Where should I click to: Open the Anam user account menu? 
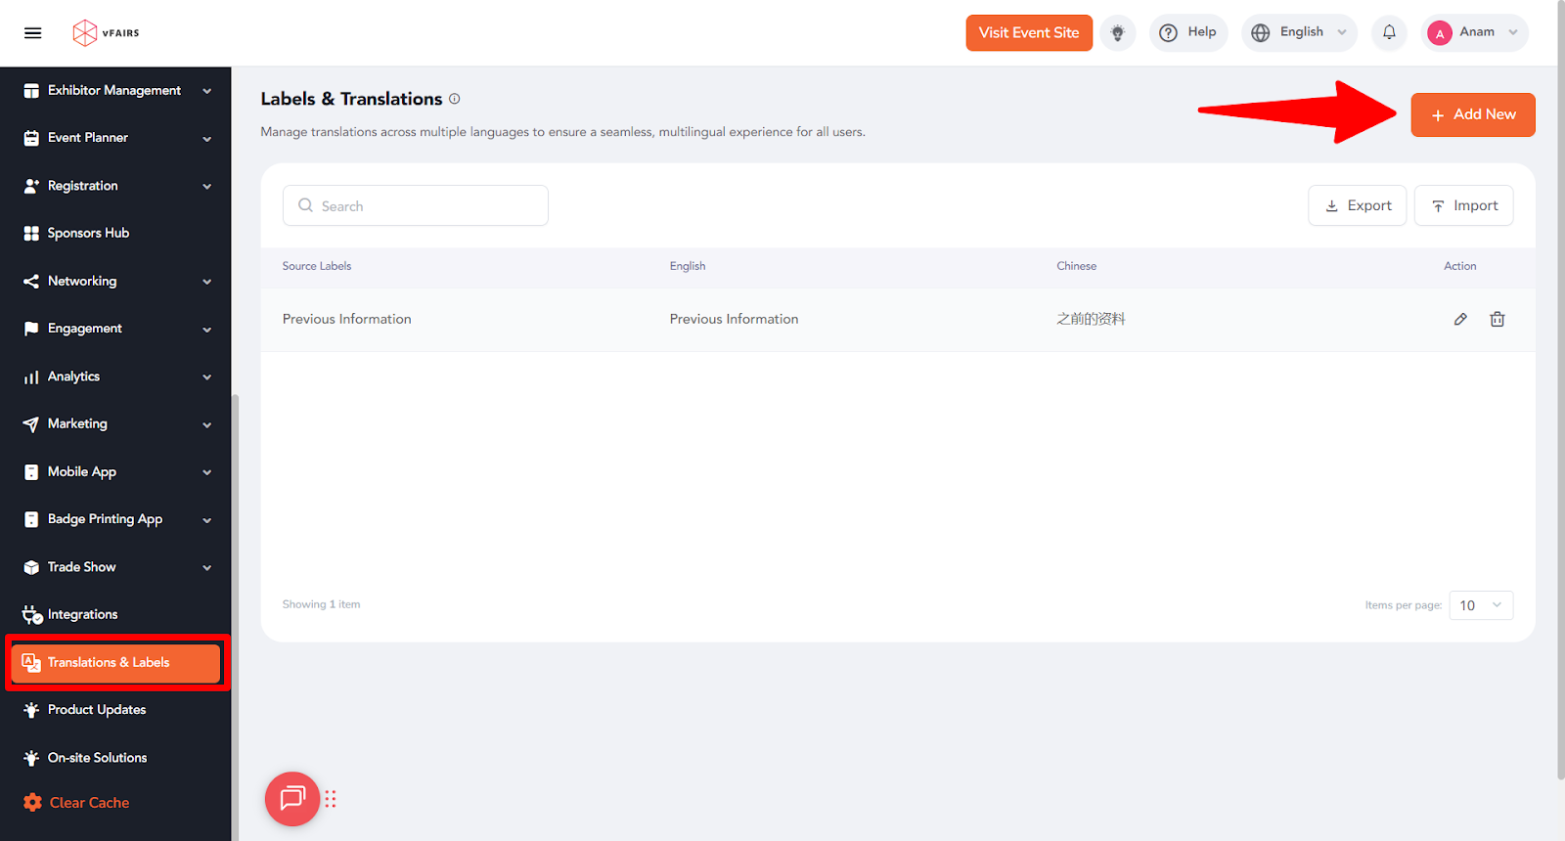click(x=1473, y=32)
